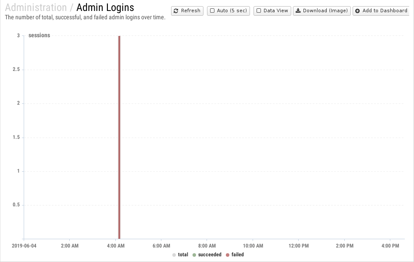The height and width of the screenshot is (262, 414).
Task: Click the 2.5 y-axis value
Action: tap(16, 69)
